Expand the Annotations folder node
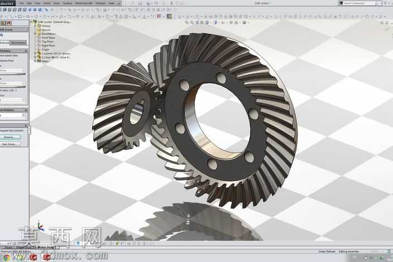393x262 pixels. click(x=35, y=34)
